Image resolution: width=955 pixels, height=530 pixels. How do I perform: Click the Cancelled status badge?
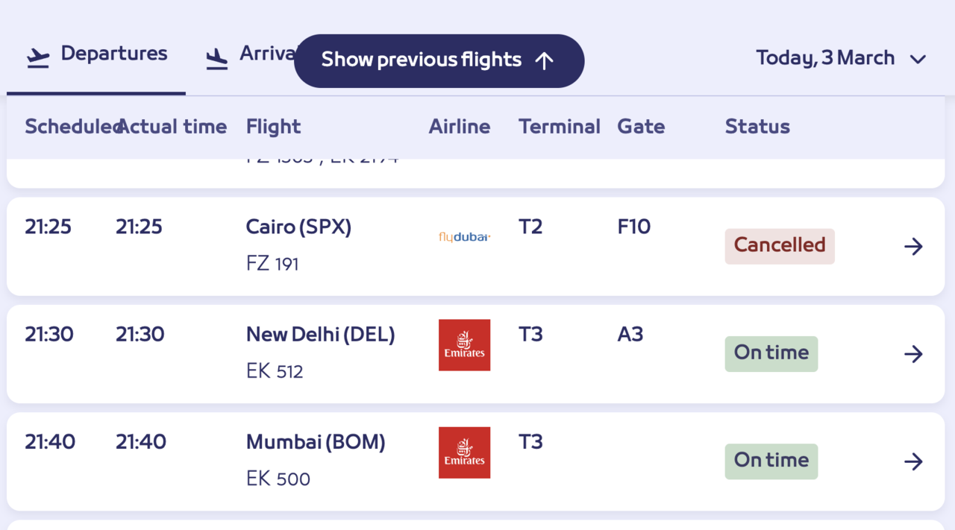click(780, 246)
